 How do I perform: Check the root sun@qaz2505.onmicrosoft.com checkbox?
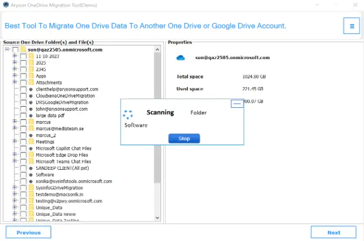(16, 49)
